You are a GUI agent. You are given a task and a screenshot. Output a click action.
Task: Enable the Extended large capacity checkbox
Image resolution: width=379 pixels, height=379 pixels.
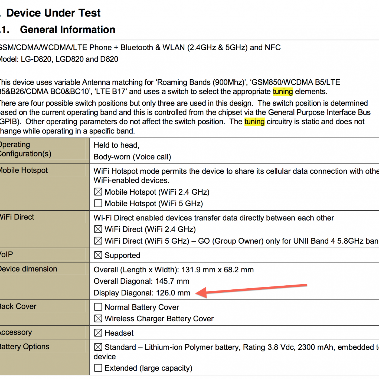coord(98,368)
